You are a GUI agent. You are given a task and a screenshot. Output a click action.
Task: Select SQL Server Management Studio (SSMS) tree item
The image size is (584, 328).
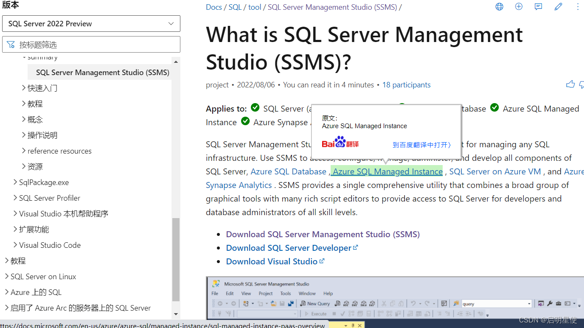pyautogui.click(x=103, y=73)
